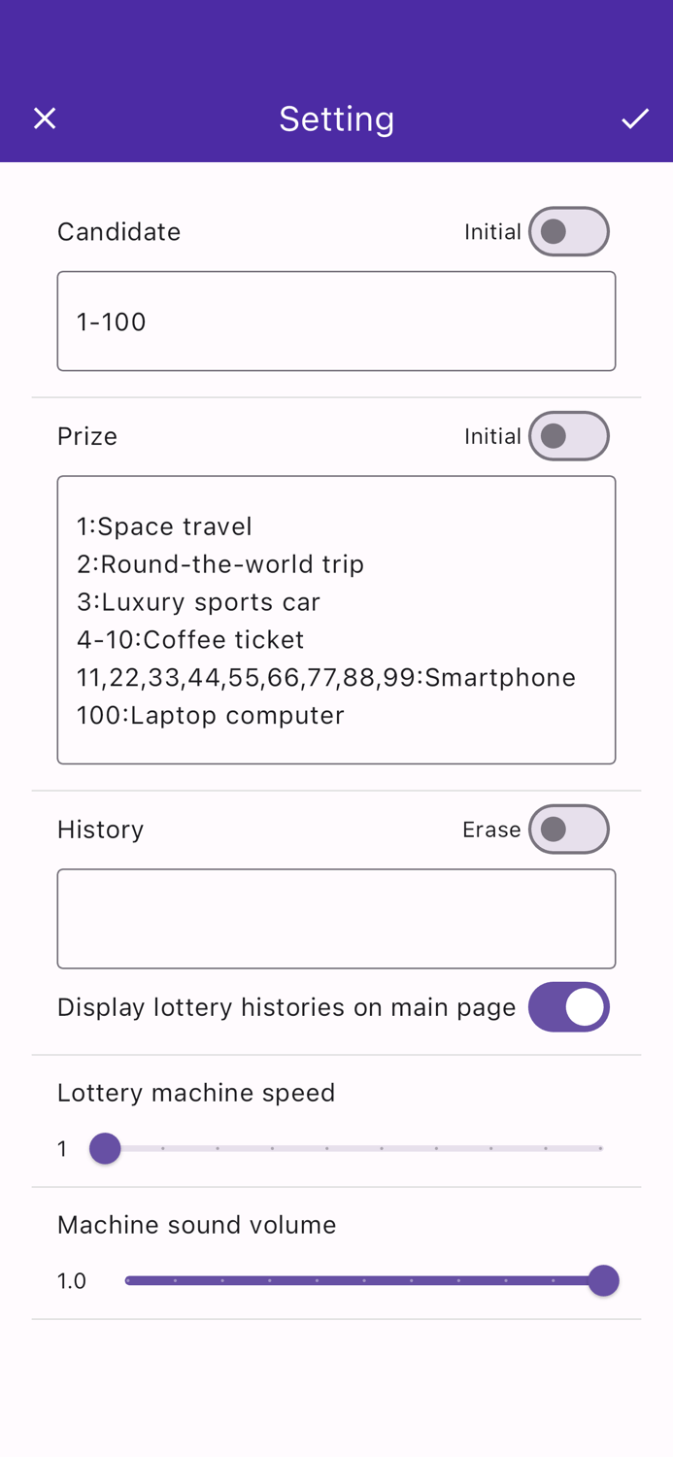The image size is (673, 1457).
Task: Save settings using the checkmark icon
Action: (635, 118)
